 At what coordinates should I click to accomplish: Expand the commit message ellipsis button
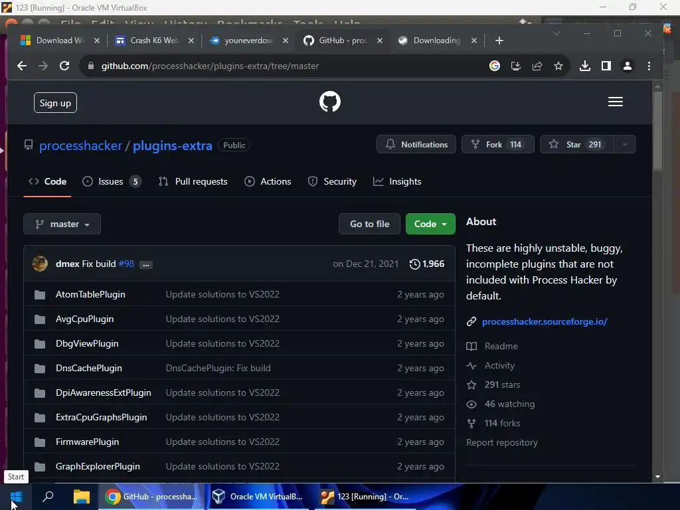pos(146,264)
